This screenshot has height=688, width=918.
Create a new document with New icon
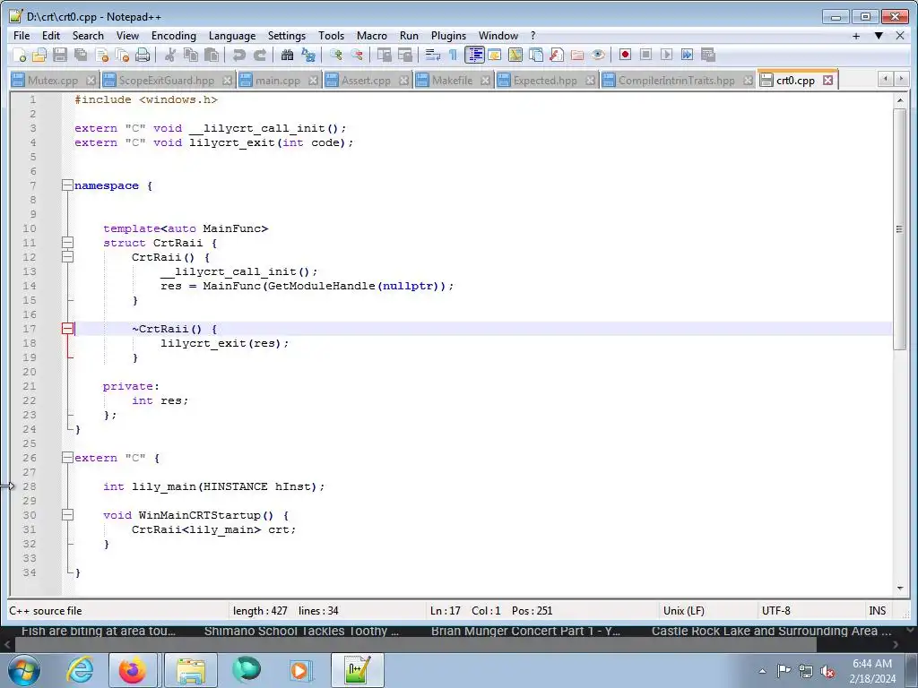[20, 55]
